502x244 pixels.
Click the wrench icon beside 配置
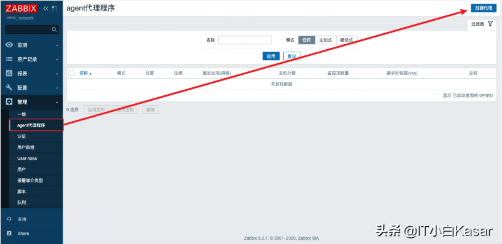9,87
